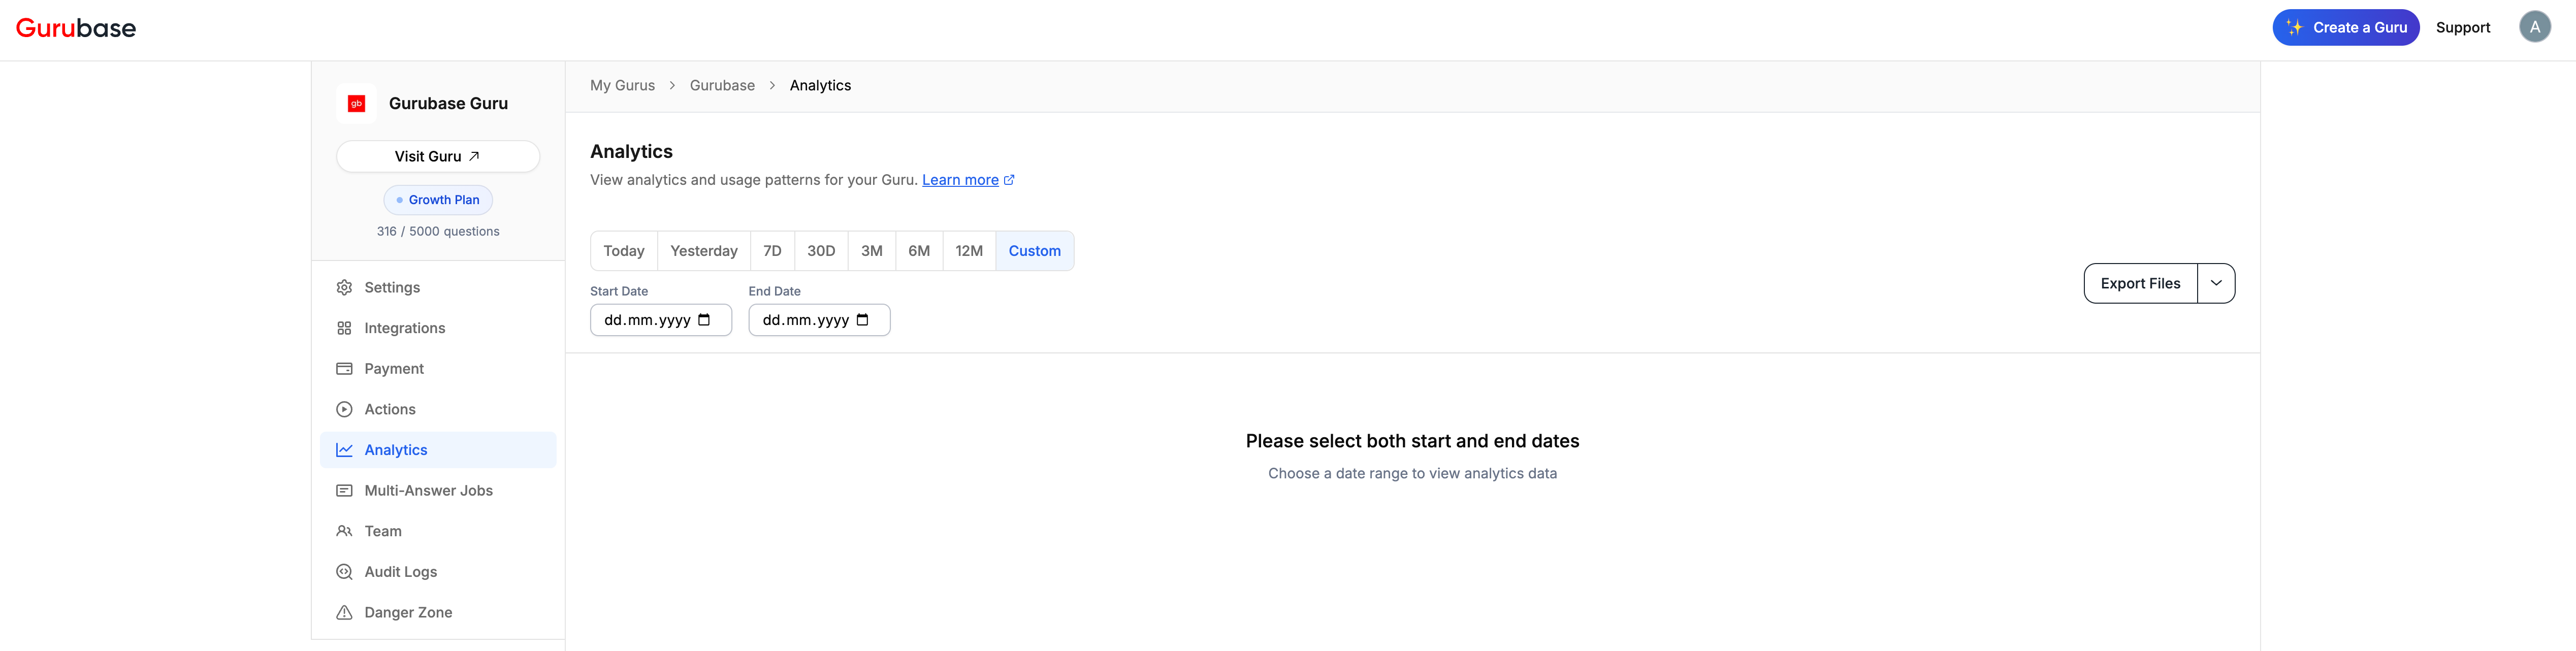This screenshot has height=651, width=2576.
Task: Click the Learn more link
Action: point(960,179)
